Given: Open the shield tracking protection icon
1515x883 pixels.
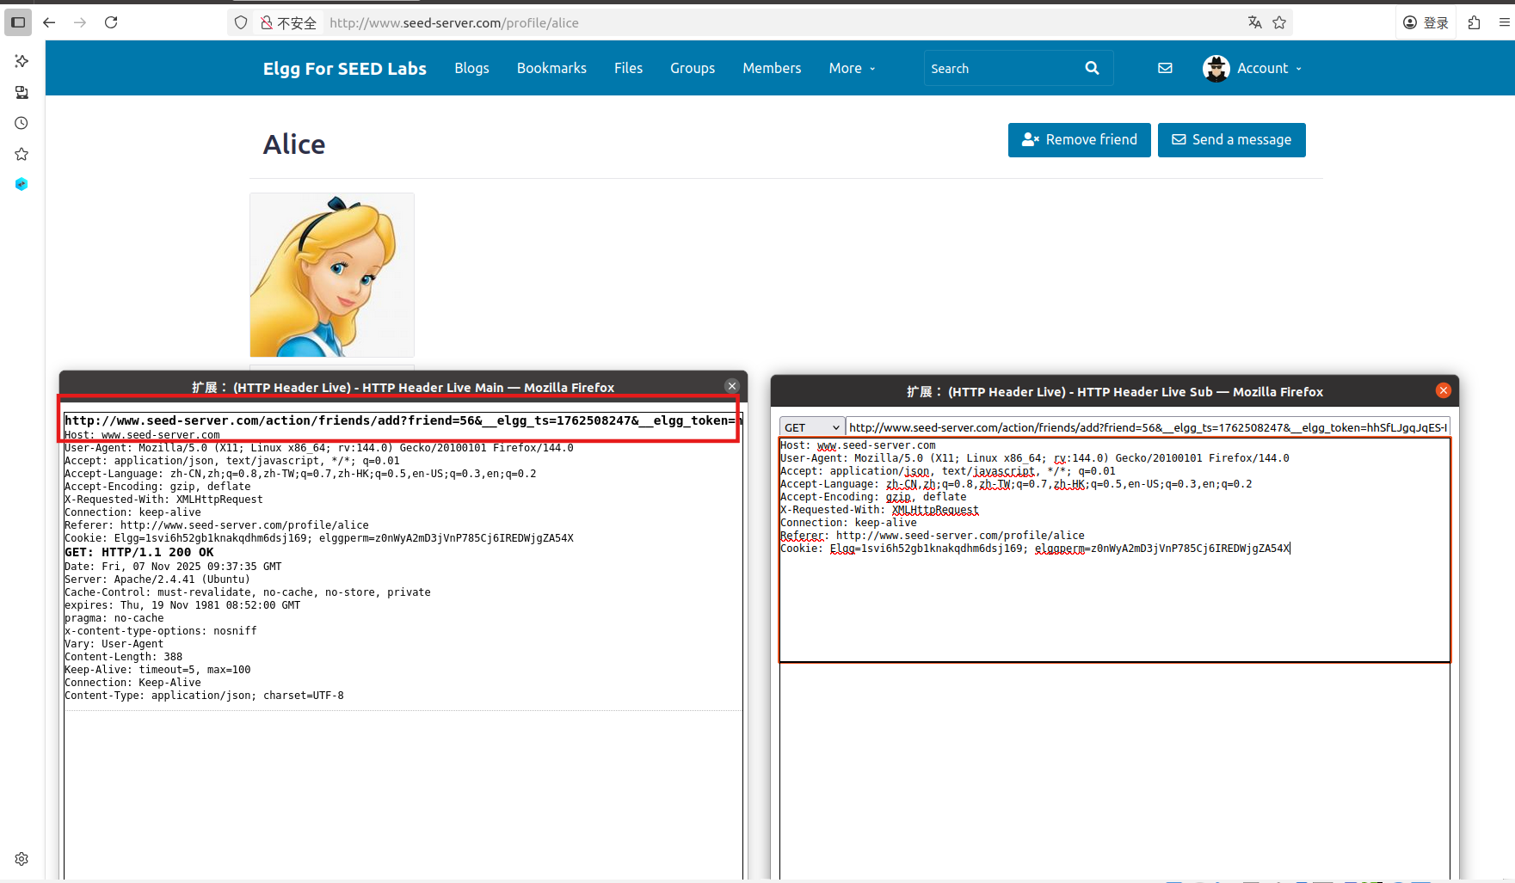Looking at the screenshot, I should point(241,22).
